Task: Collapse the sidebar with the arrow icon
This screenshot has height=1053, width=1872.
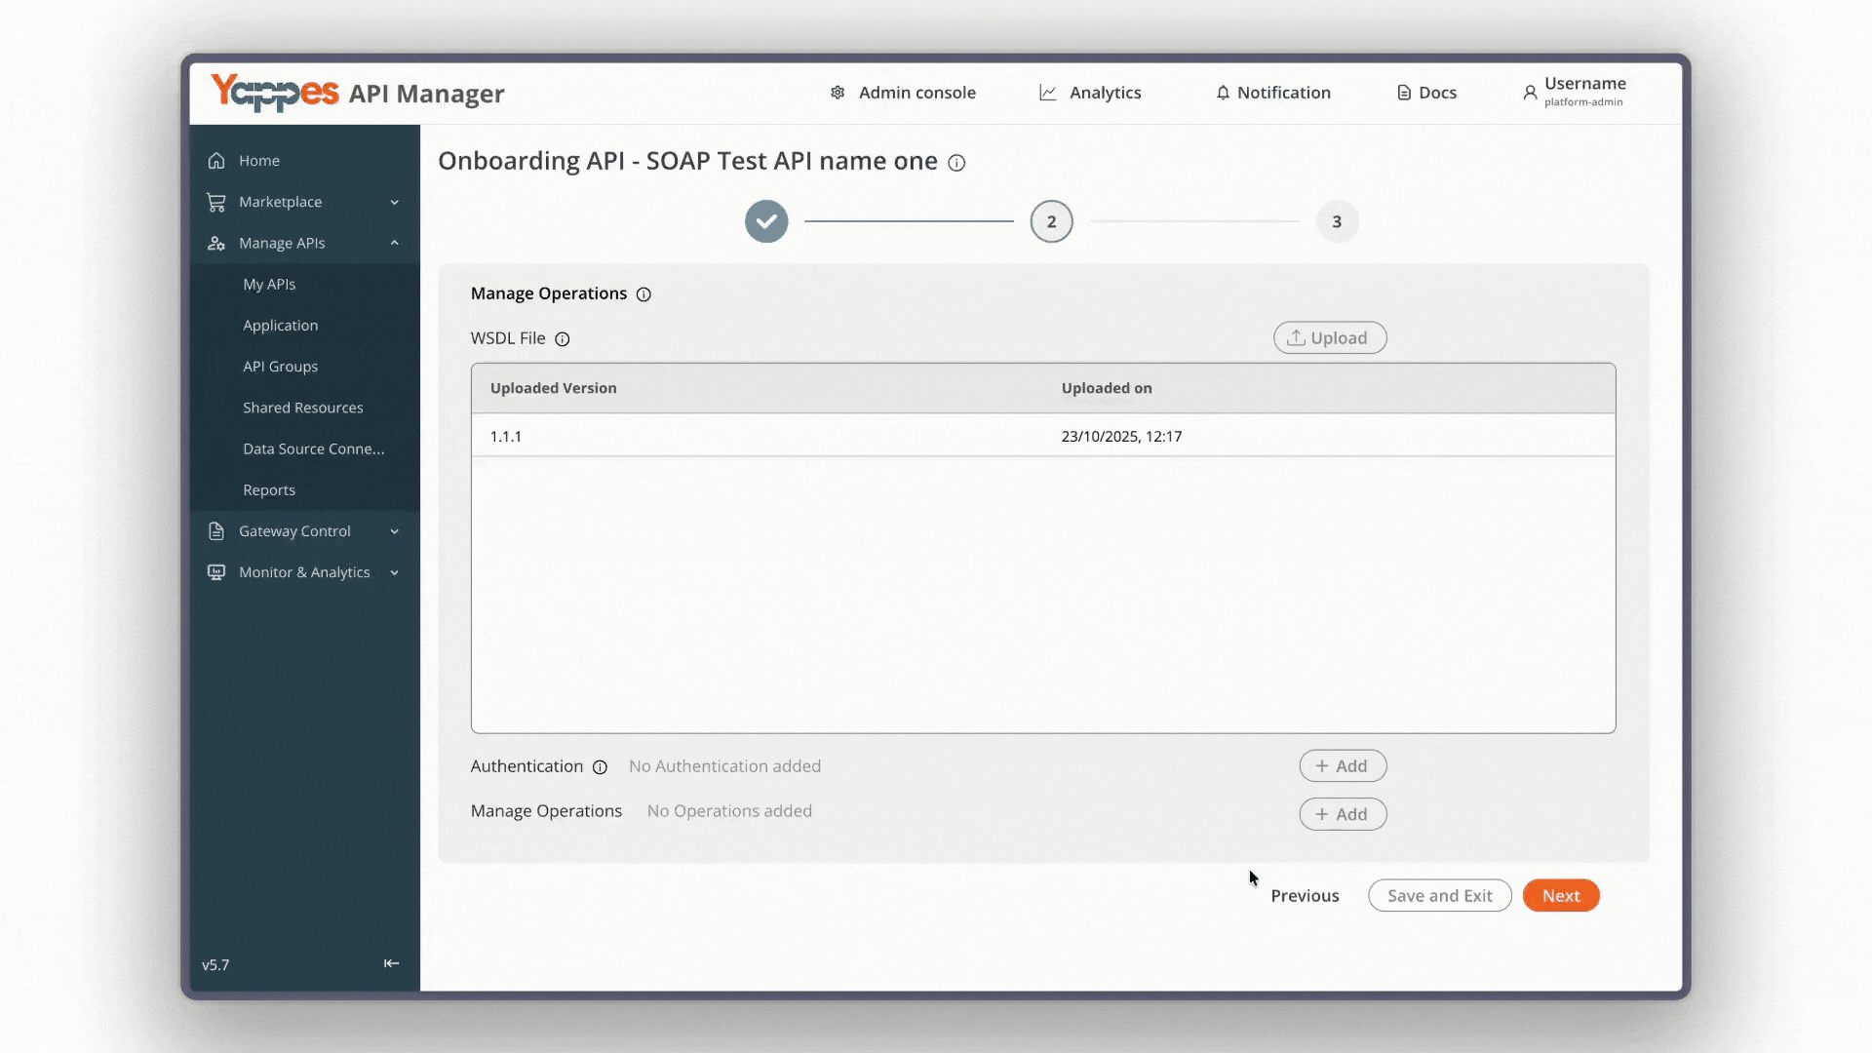Action: click(x=391, y=963)
